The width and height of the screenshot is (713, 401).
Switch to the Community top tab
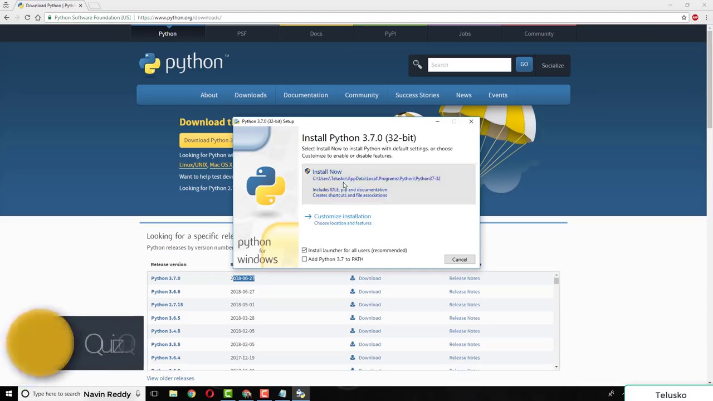coord(539,33)
